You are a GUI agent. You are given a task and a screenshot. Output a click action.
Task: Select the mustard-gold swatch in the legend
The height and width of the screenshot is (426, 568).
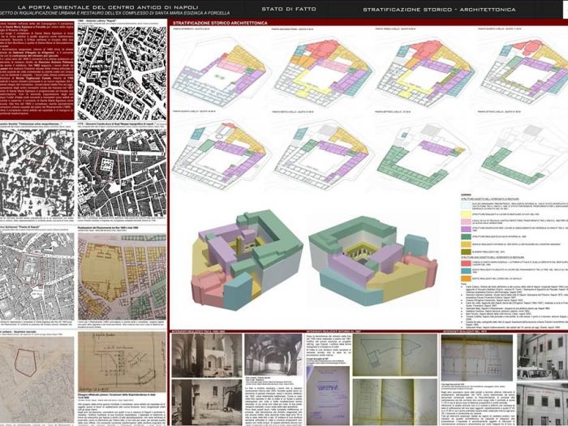pos(466,244)
